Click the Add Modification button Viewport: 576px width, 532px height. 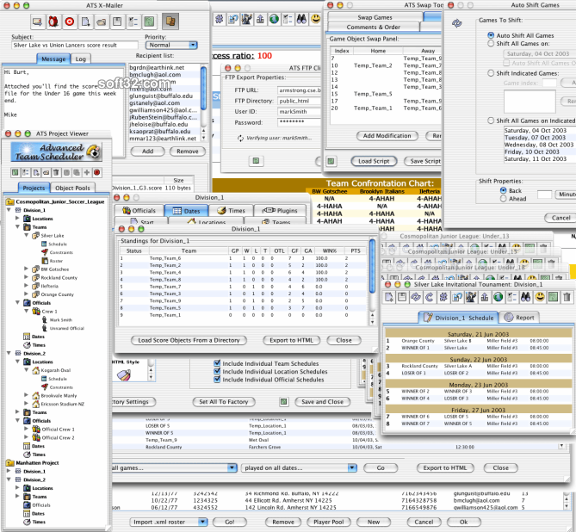coord(387,135)
